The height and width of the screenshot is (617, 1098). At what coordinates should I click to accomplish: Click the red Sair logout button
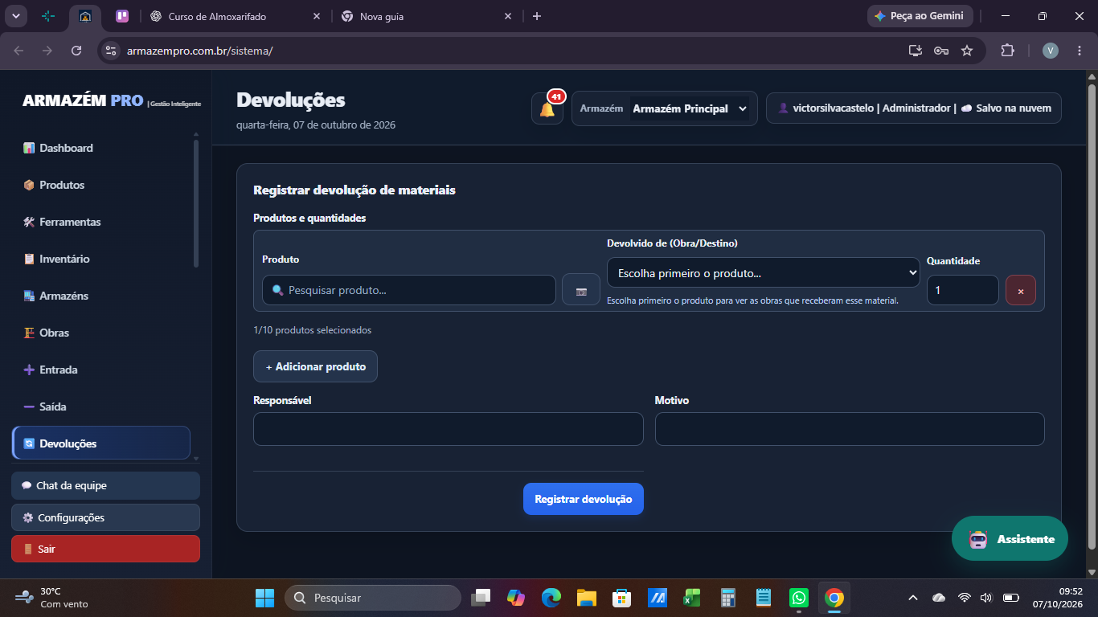click(x=105, y=549)
